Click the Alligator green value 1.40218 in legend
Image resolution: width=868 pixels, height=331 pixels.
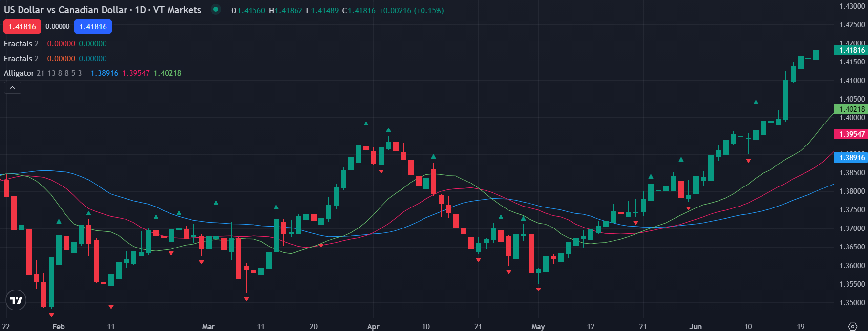tap(168, 73)
